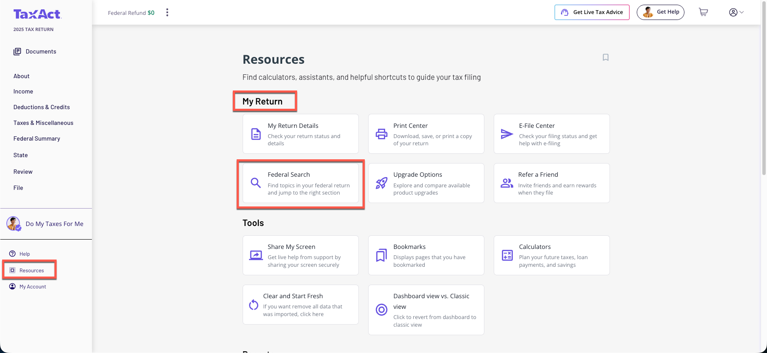Viewport: 767px width, 353px height.
Task: Click the Print Center printer icon
Action: (x=381, y=134)
